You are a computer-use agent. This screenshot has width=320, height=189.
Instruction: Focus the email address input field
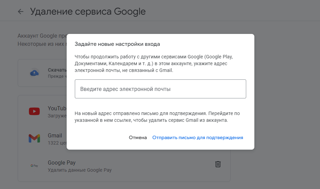160,89
